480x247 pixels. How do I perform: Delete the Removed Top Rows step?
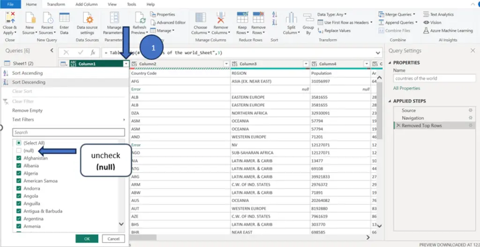pos(398,125)
